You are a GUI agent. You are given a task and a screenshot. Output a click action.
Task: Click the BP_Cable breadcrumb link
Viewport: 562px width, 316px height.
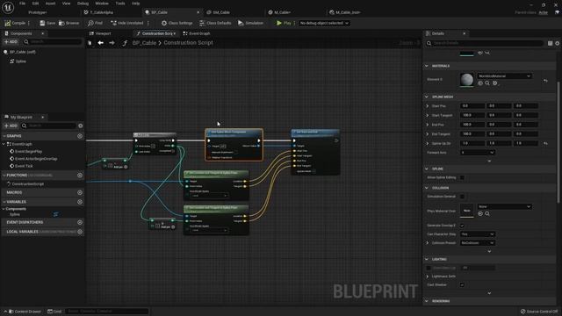pyautogui.click(x=144, y=43)
